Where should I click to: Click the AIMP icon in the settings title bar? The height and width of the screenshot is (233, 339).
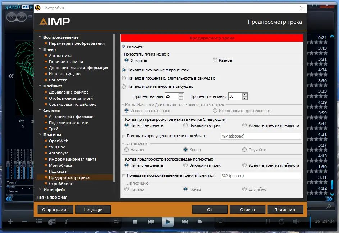pyautogui.click(x=38, y=8)
